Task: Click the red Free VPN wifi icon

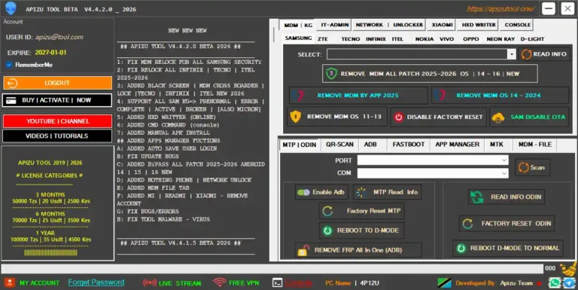Action: pyautogui.click(x=219, y=282)
